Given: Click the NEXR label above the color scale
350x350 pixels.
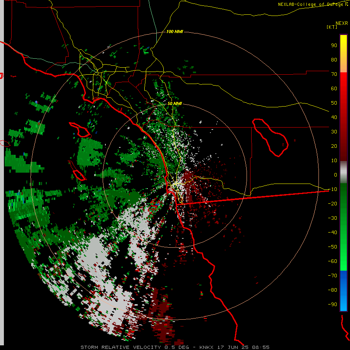Looking at the screenshot, I should 342,23.
